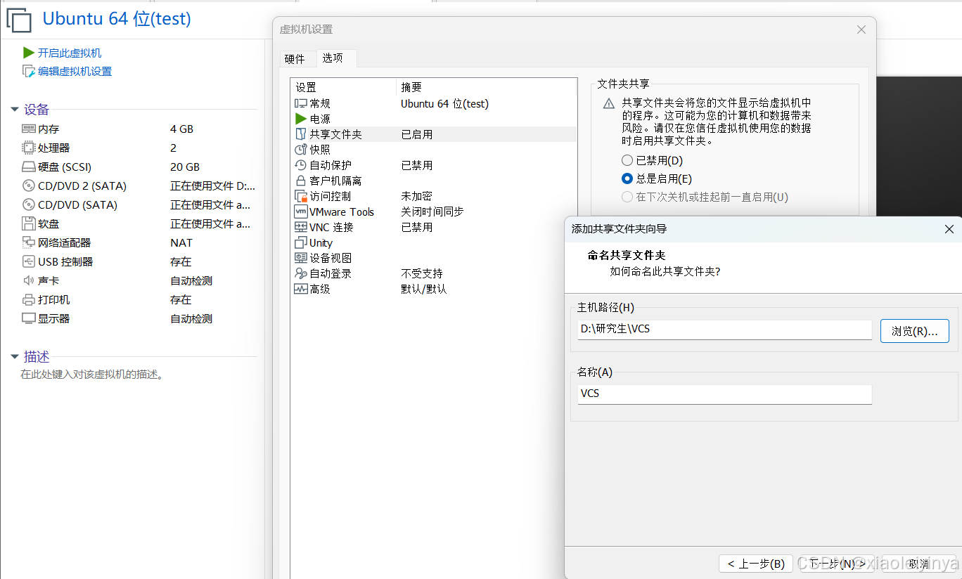
Task: Click the name (名称) input field containing VCS
Action: [x=724, y=394]
